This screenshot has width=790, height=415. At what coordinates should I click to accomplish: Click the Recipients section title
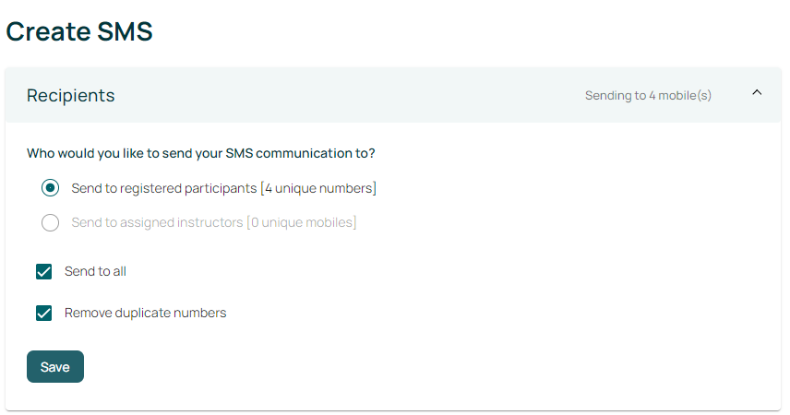[71, 95]
